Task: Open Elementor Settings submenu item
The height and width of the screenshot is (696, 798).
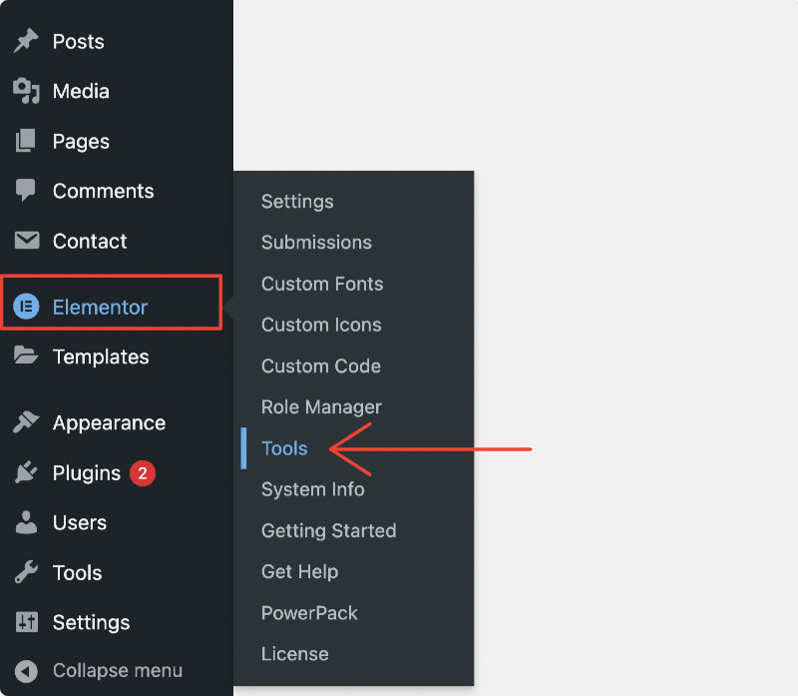Action: [x=297, y=202]
